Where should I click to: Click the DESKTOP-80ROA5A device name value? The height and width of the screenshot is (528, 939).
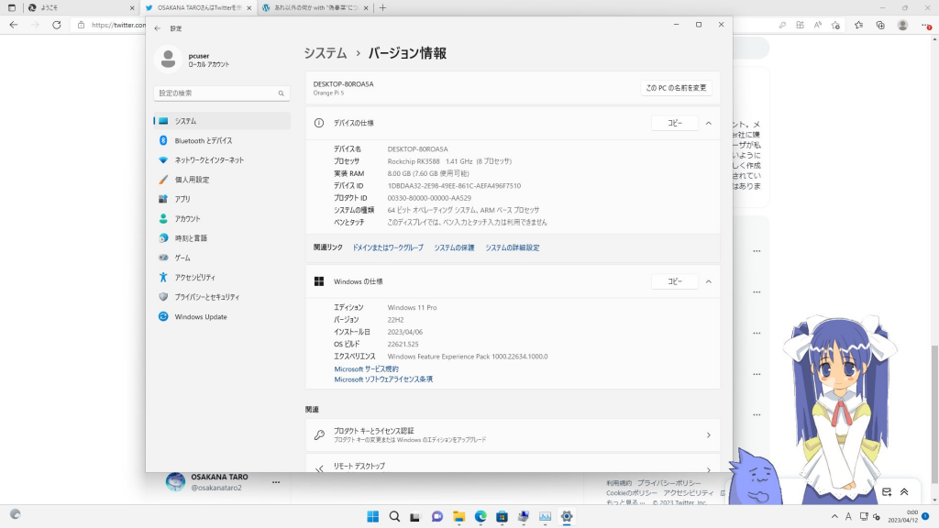[417, 149]
